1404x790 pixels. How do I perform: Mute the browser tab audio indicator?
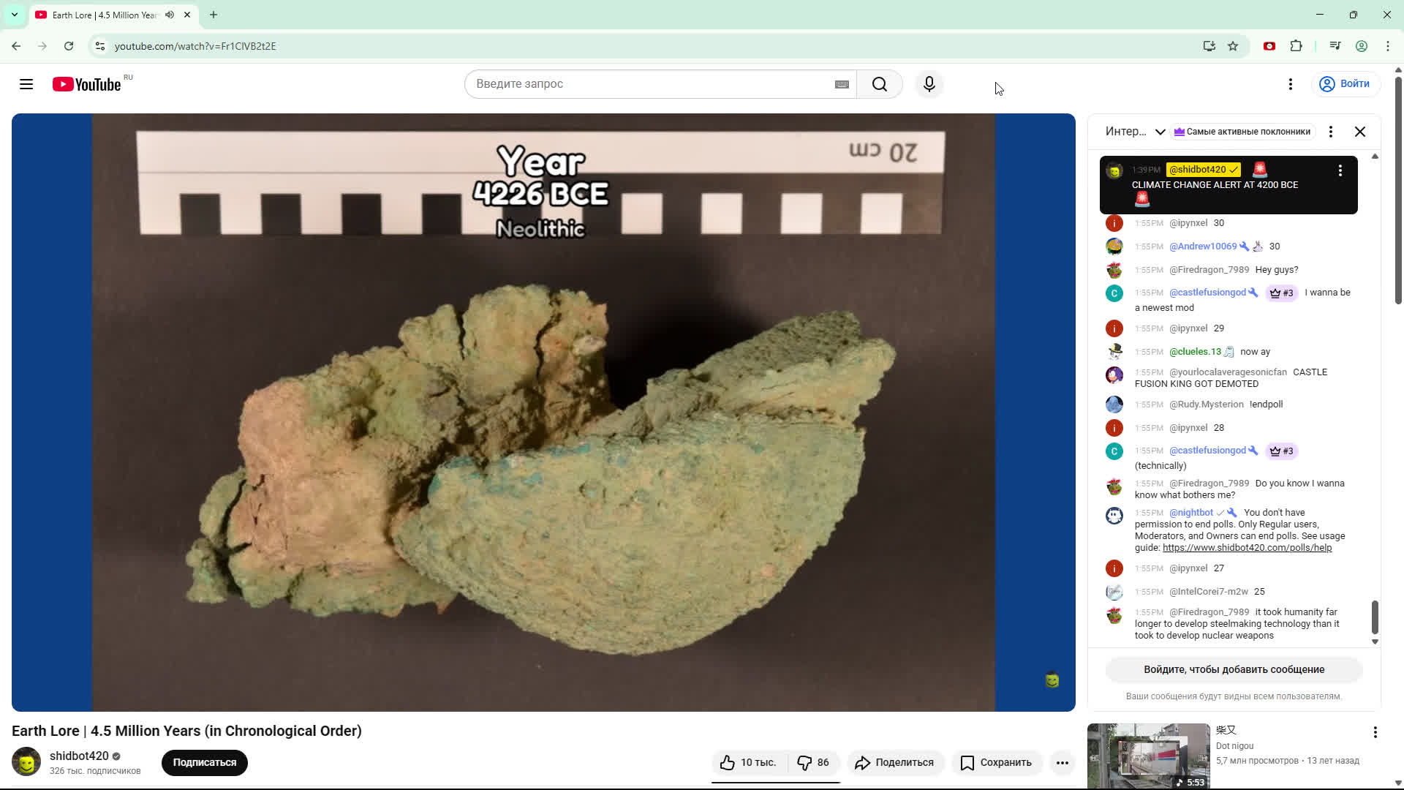(x=169, y=15)
